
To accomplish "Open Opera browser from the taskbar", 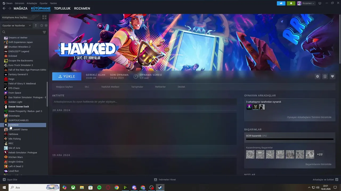I will point(108,188).
